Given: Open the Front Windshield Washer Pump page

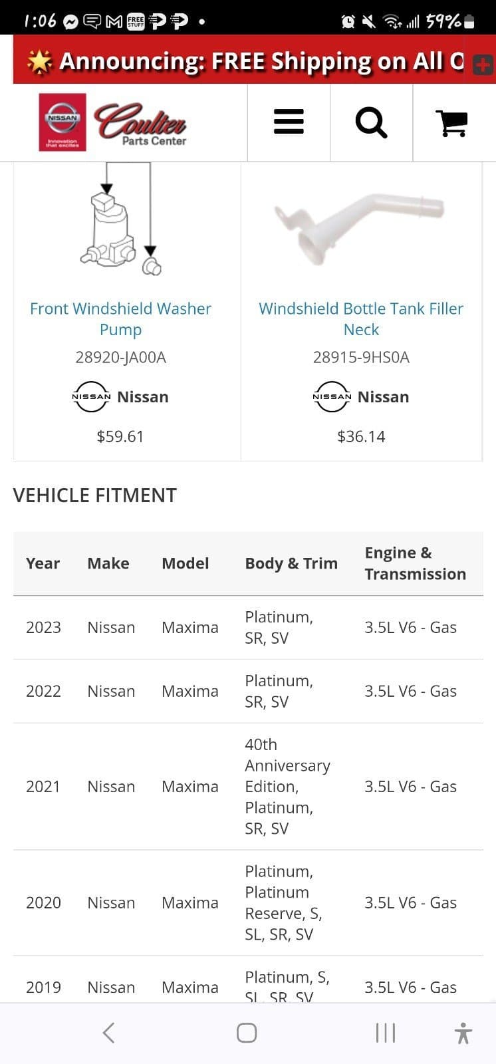Looking at the screenshot, I should click(120, 319).
